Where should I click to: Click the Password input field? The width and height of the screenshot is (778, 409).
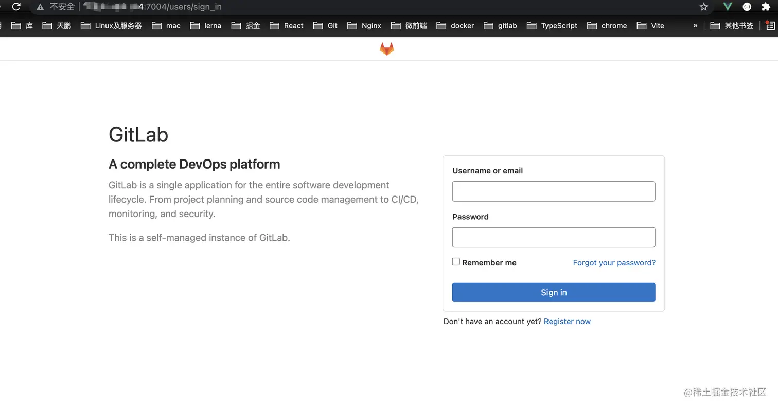pyautogui.click(x=554, y=237)
